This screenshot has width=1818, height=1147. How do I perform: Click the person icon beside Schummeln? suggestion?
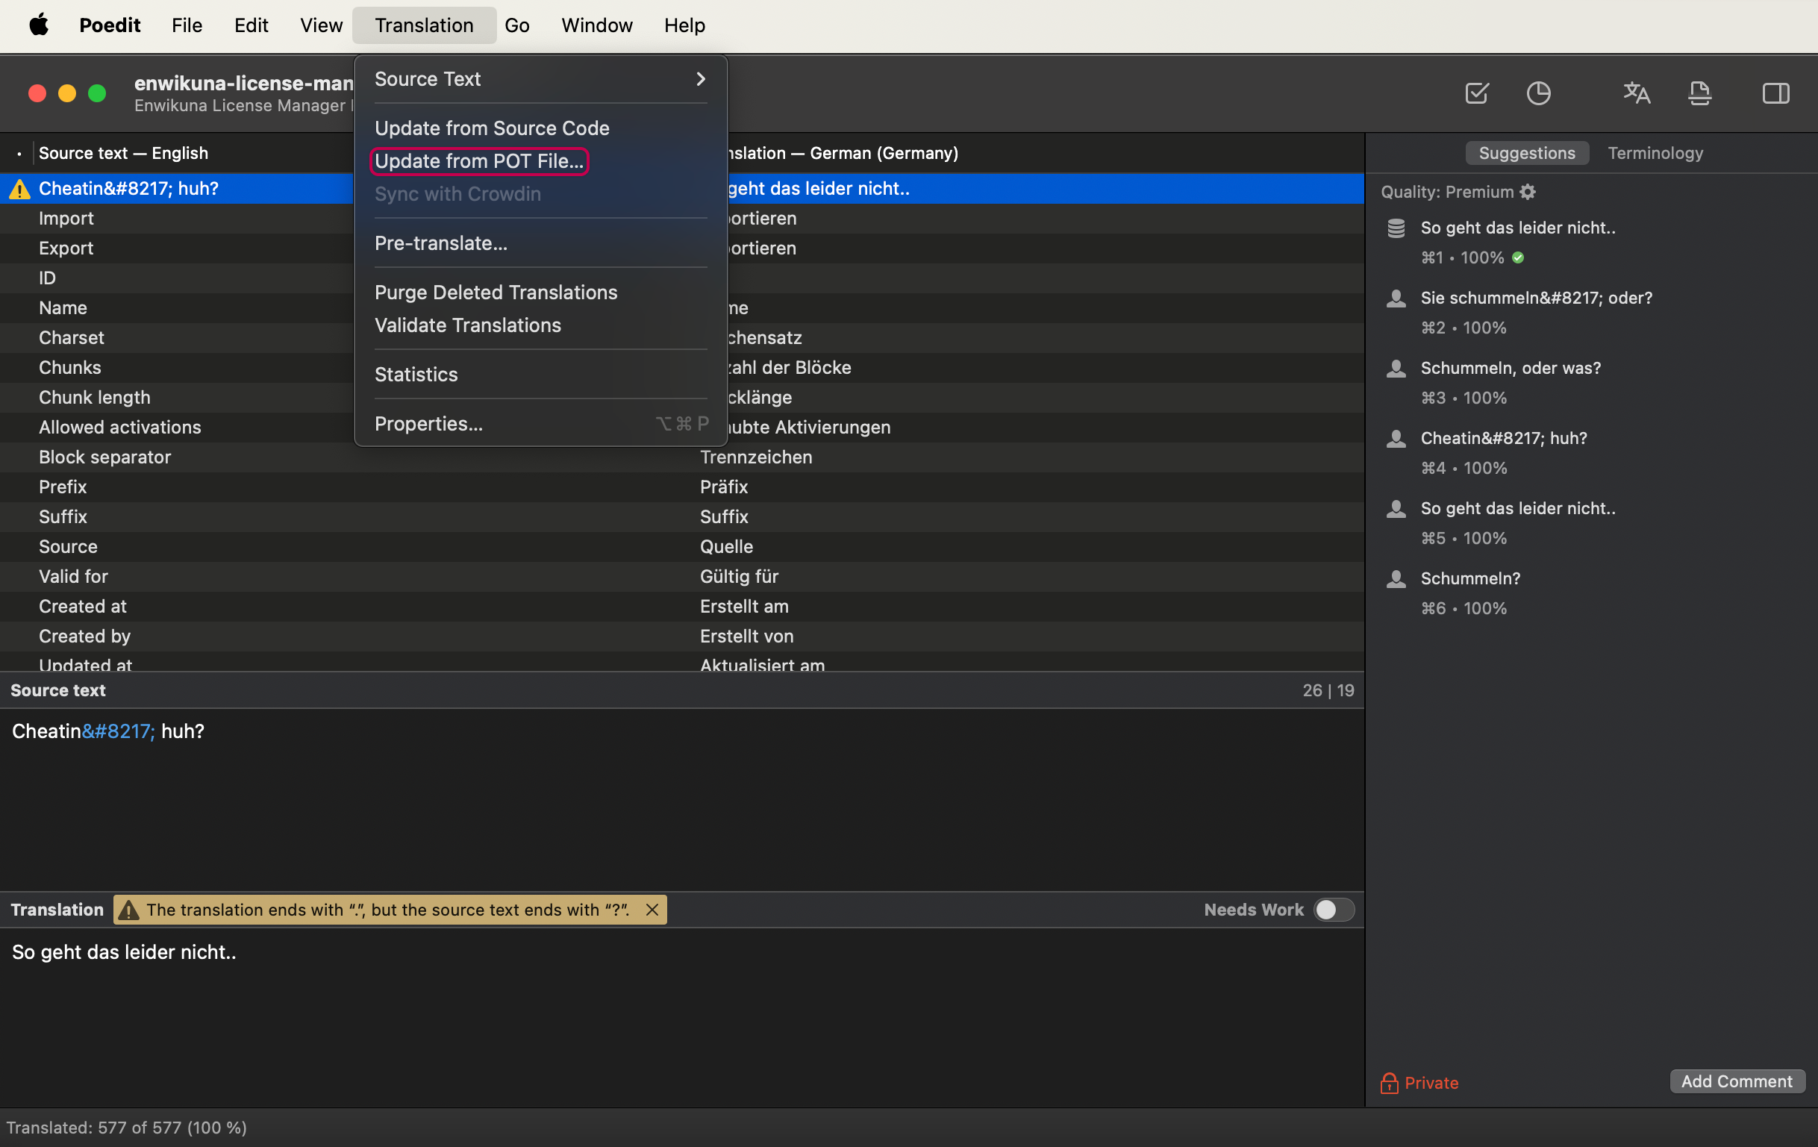(1396, 579)
